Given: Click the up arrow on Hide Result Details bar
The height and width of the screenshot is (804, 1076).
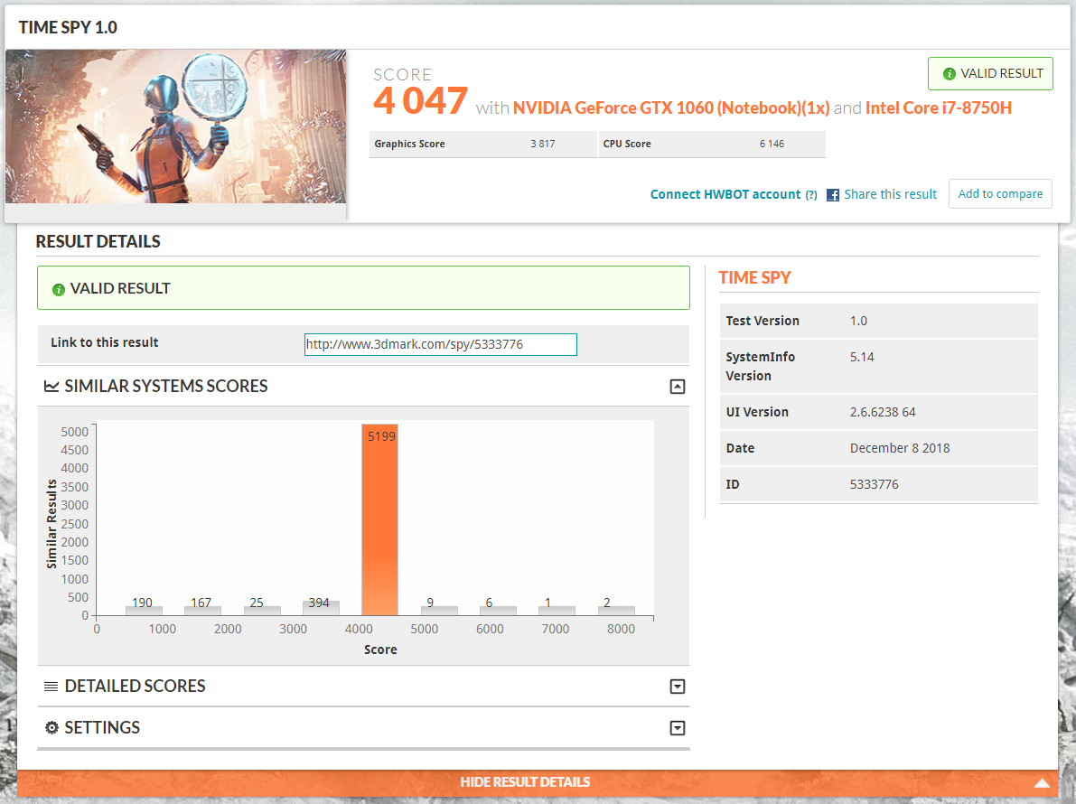Looking at the screenshot, I should coord(1043,782).
